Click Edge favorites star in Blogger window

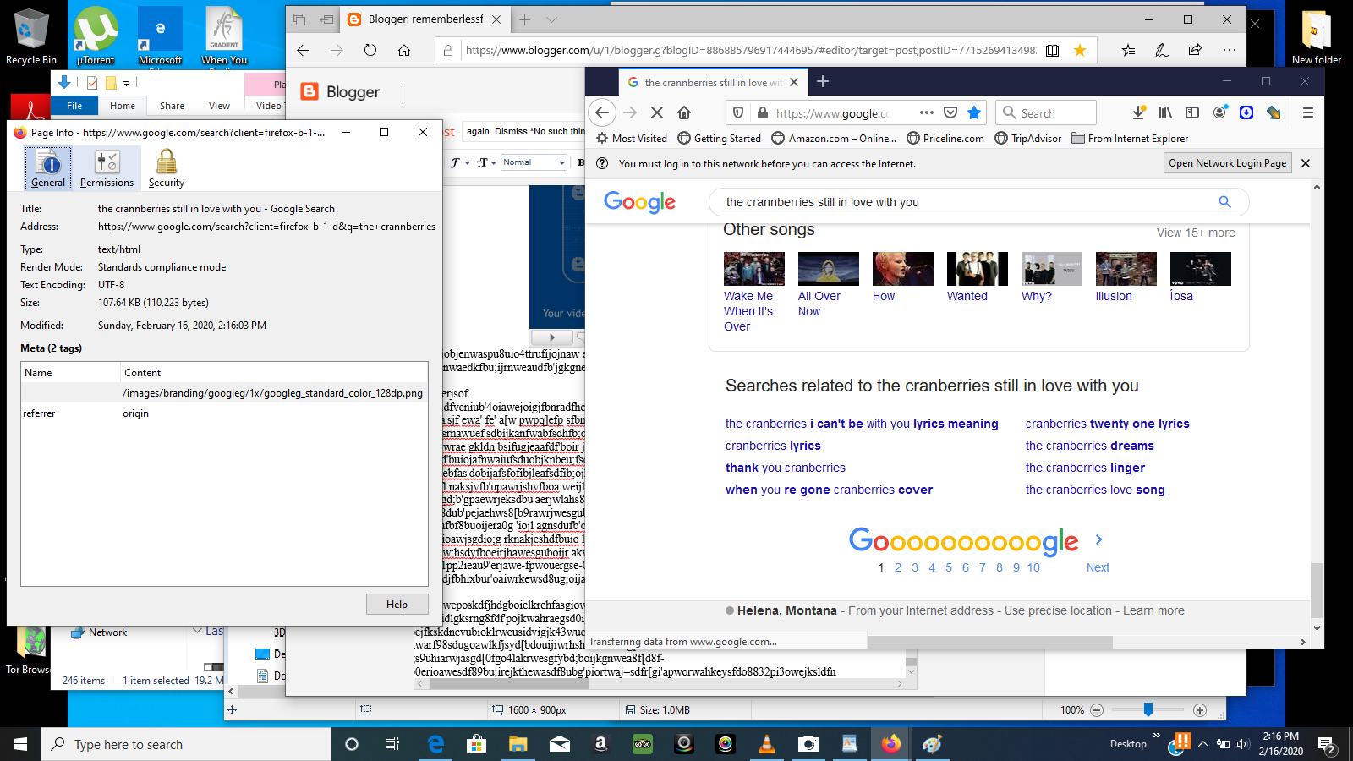[1080, 50]
